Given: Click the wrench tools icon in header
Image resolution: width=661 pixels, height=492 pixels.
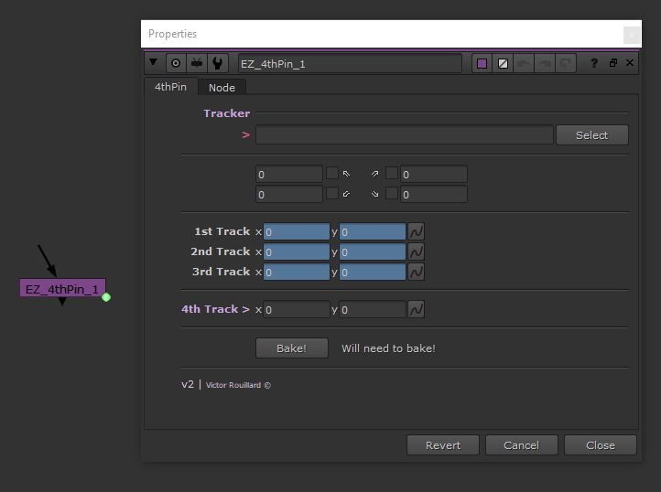Looking at the screenshot, I should [x=218, y=63].
